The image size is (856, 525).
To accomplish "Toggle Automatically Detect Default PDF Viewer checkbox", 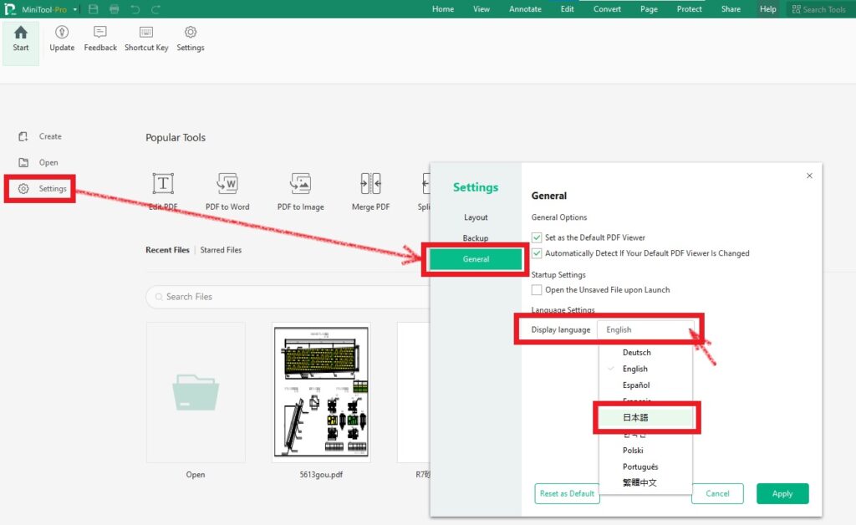I will pyautogui.click(x=537, y=253).
